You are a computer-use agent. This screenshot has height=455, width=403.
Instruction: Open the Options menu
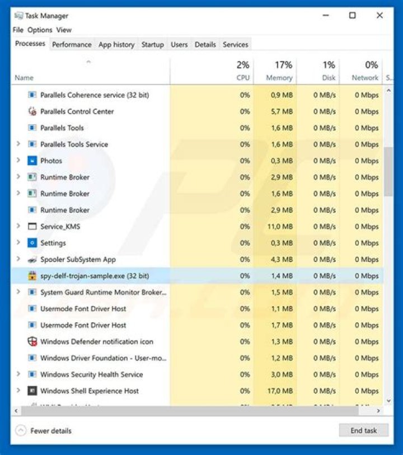tap(40, 30)
